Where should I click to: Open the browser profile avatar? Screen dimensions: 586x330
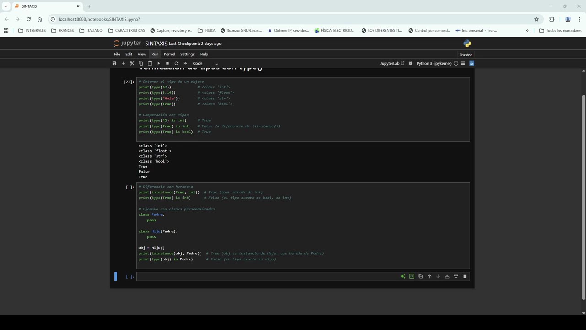point(568,19)
